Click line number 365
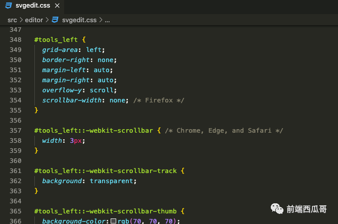The width and height of the screenshot is (338, 224). (16, 211)
